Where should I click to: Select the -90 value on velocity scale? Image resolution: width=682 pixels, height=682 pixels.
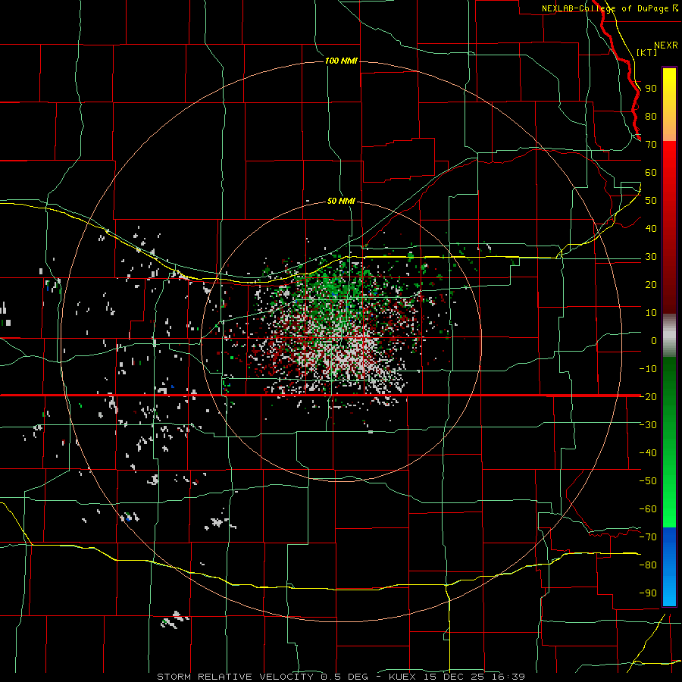(x=648, y=593)
